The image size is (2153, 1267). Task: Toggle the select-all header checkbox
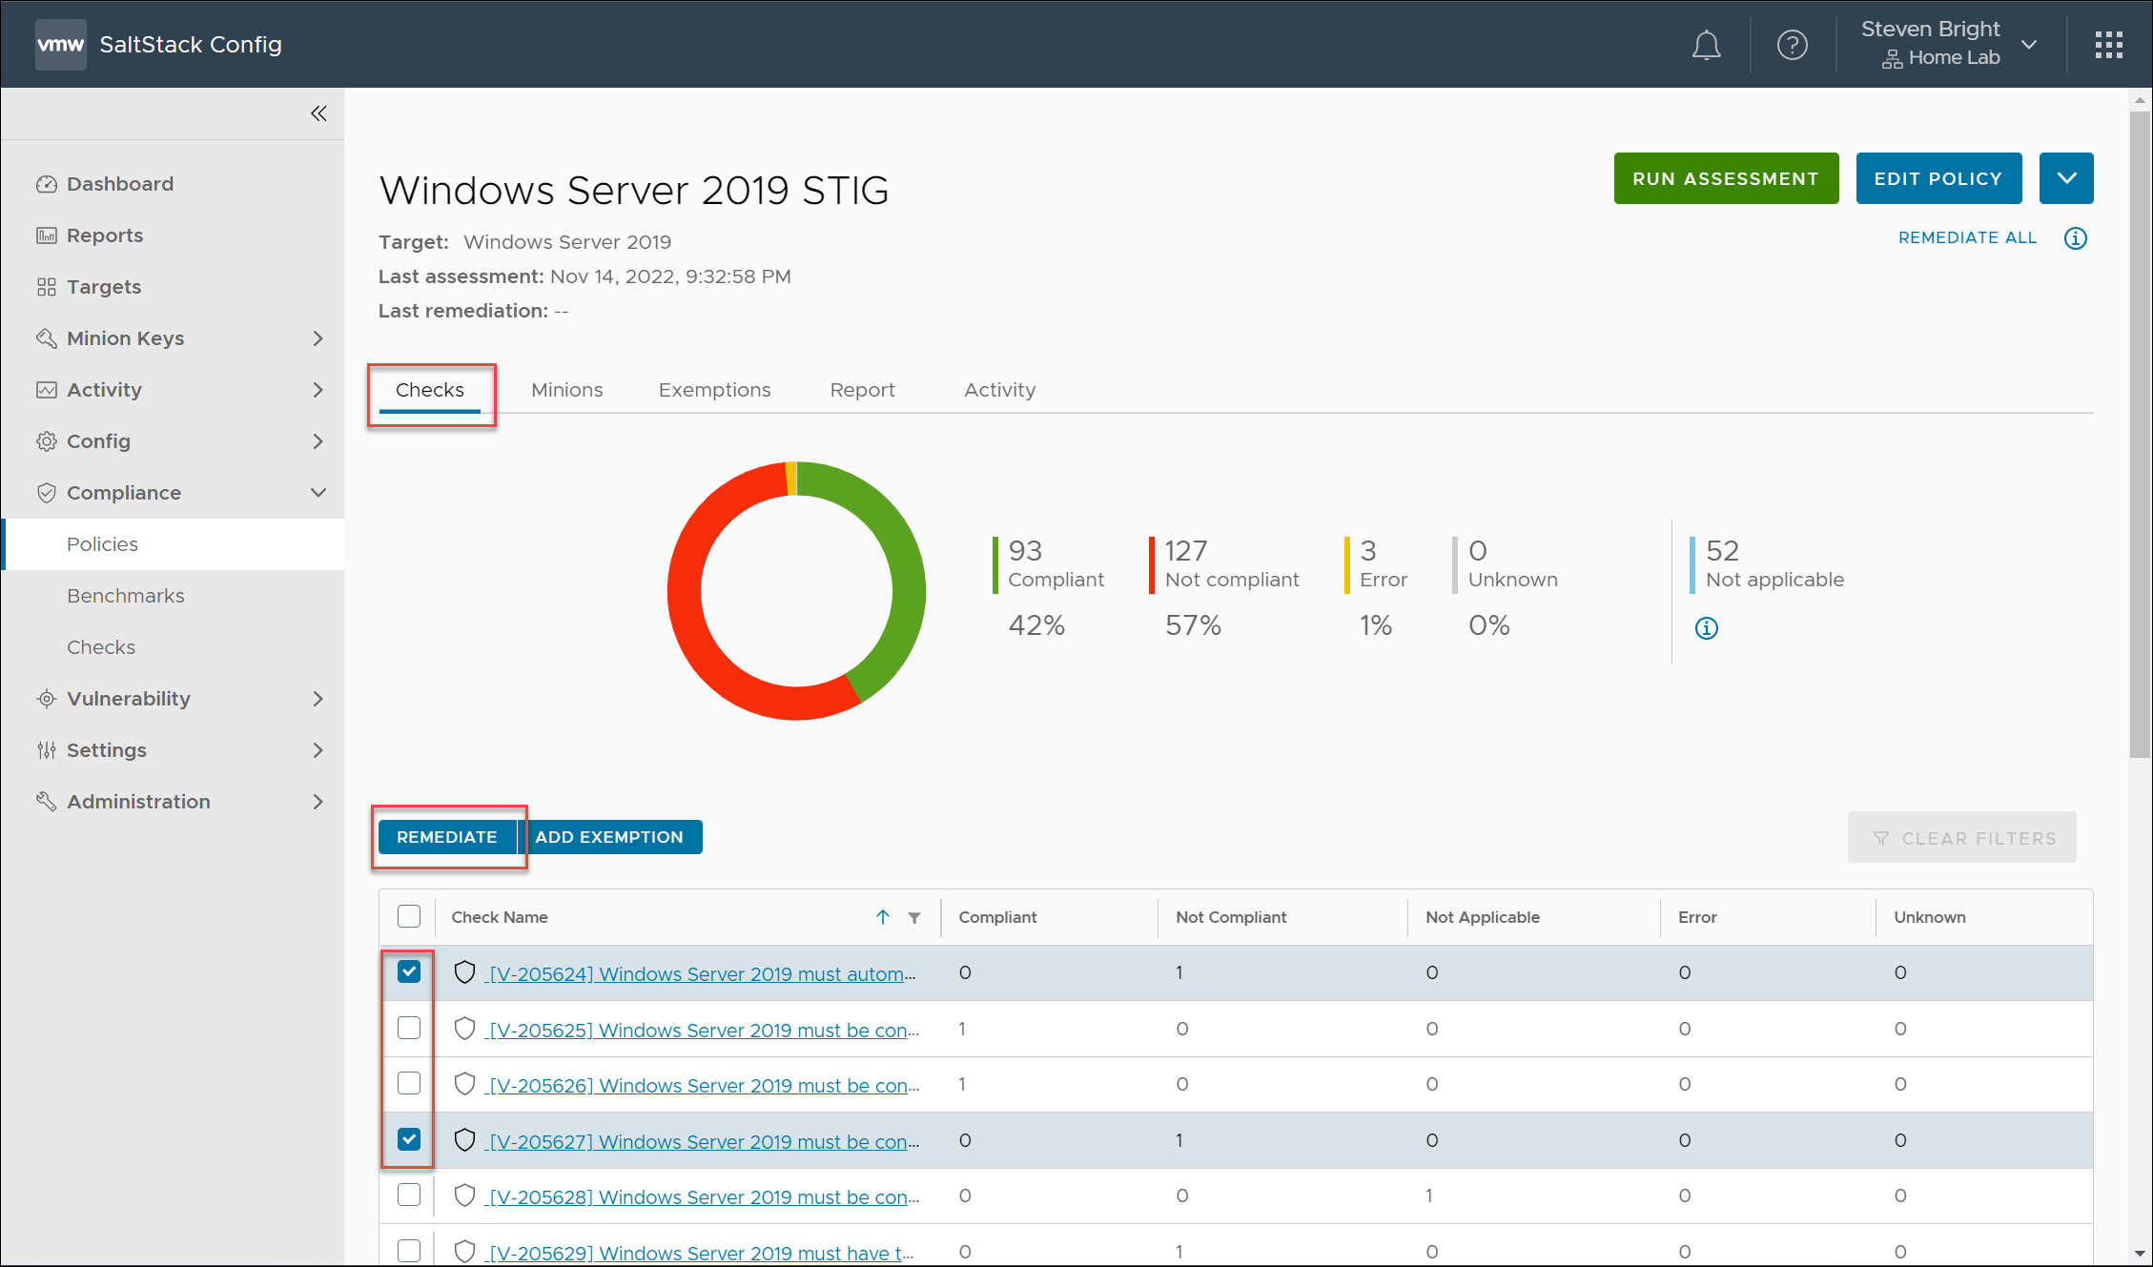[409, 916]
